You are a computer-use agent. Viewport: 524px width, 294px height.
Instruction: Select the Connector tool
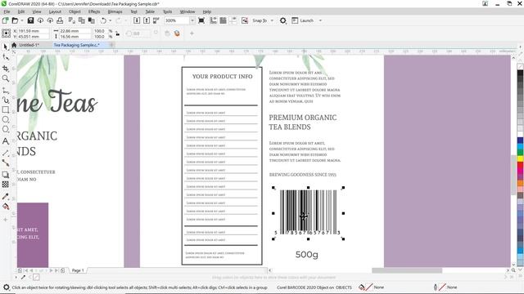6,163
